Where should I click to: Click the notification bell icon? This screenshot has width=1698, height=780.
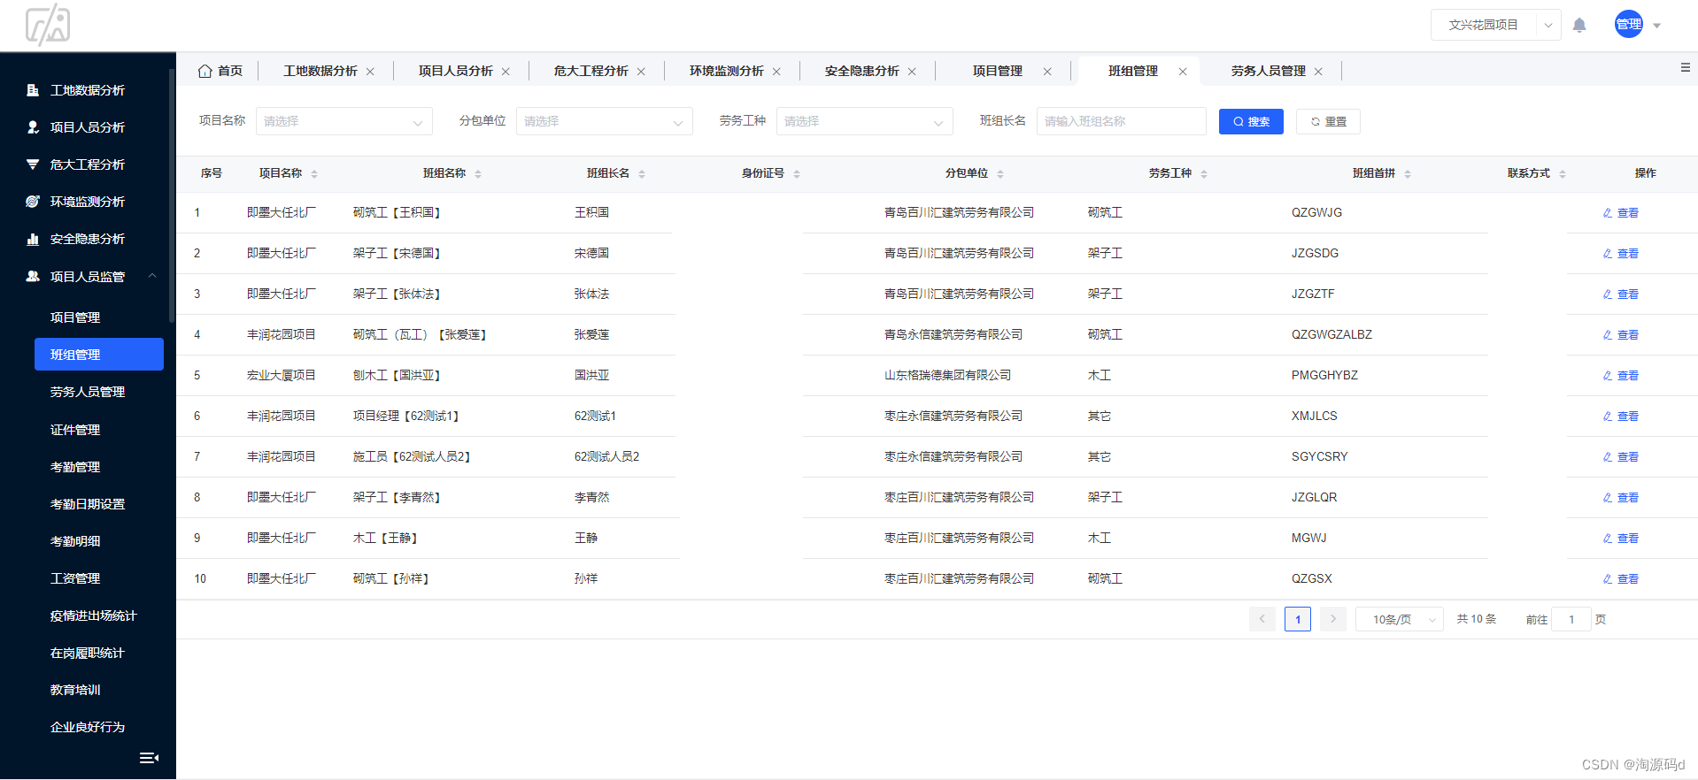click(x=1579, y=25)
